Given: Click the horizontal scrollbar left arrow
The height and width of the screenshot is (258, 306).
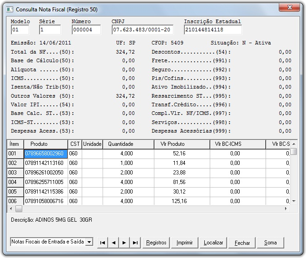Looking at the screenshot, I should [11, 209].
